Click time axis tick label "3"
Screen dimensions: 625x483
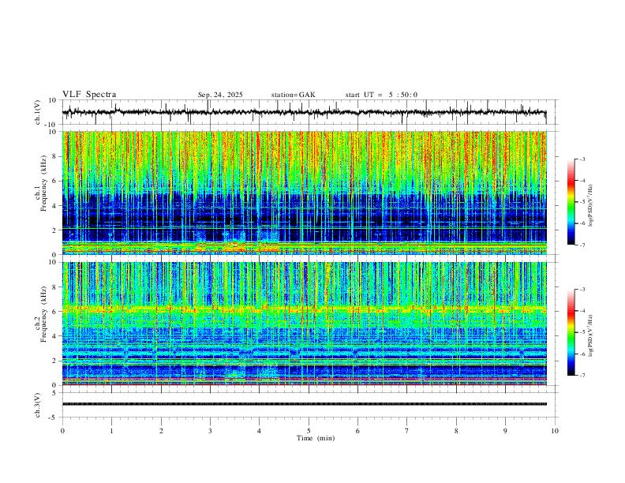tap(210, 431)
